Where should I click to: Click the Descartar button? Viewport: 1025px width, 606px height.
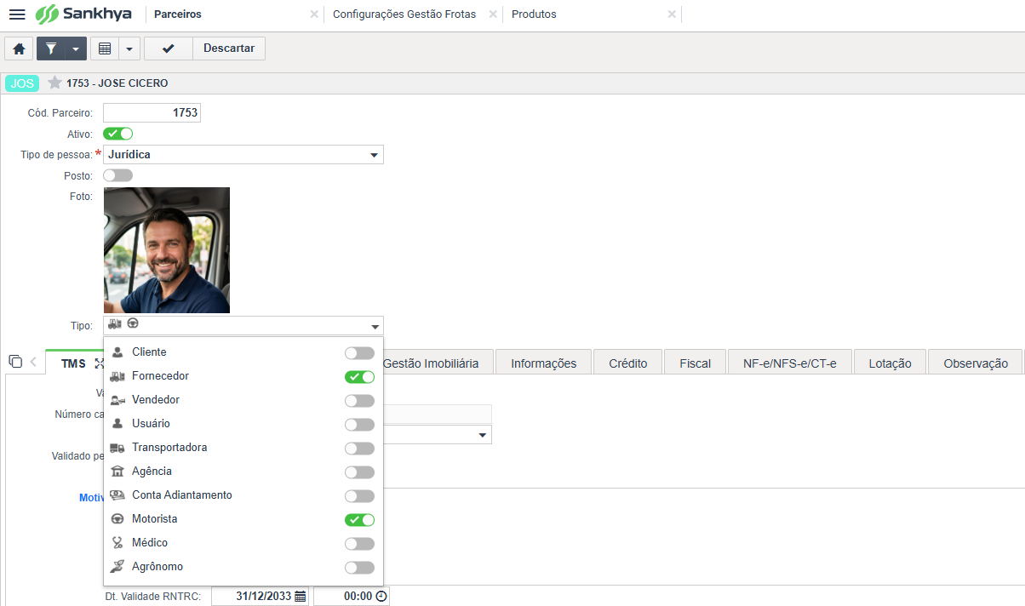click(x=229, y=49)
